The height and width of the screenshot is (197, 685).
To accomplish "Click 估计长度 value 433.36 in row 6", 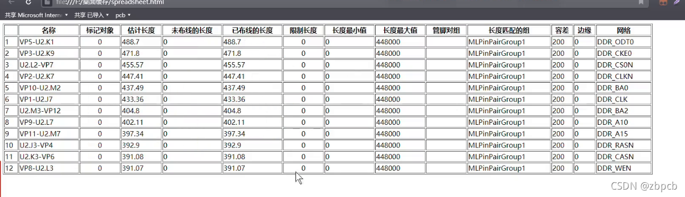I will [x=141, y=99].
